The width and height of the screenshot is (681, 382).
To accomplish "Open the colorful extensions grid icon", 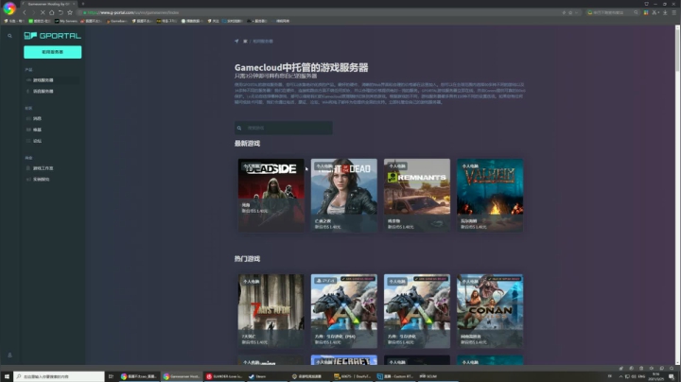I will pos(646,12).
